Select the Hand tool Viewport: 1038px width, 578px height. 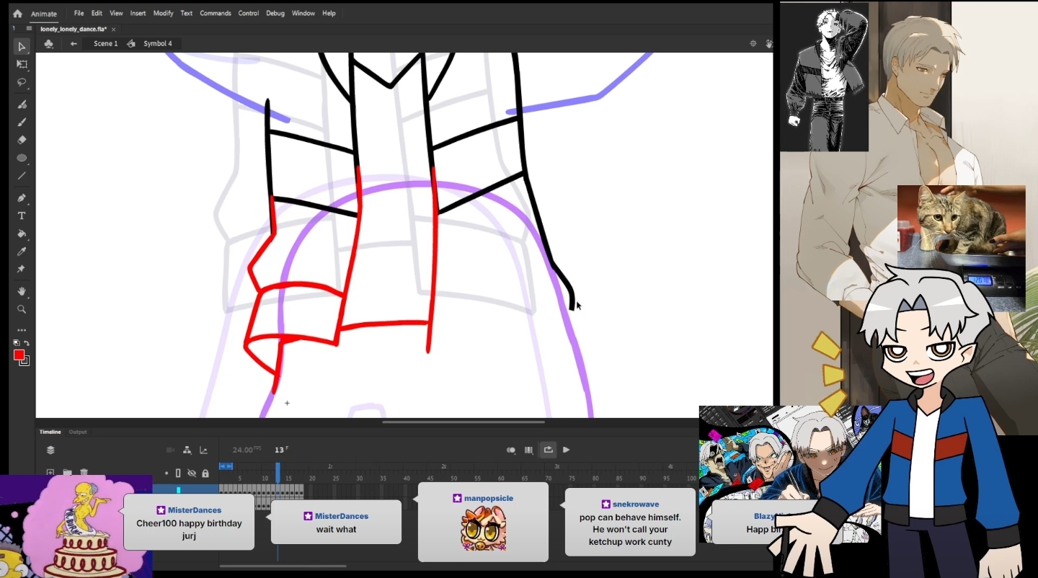pyautogui.click(x=22, y=291)
